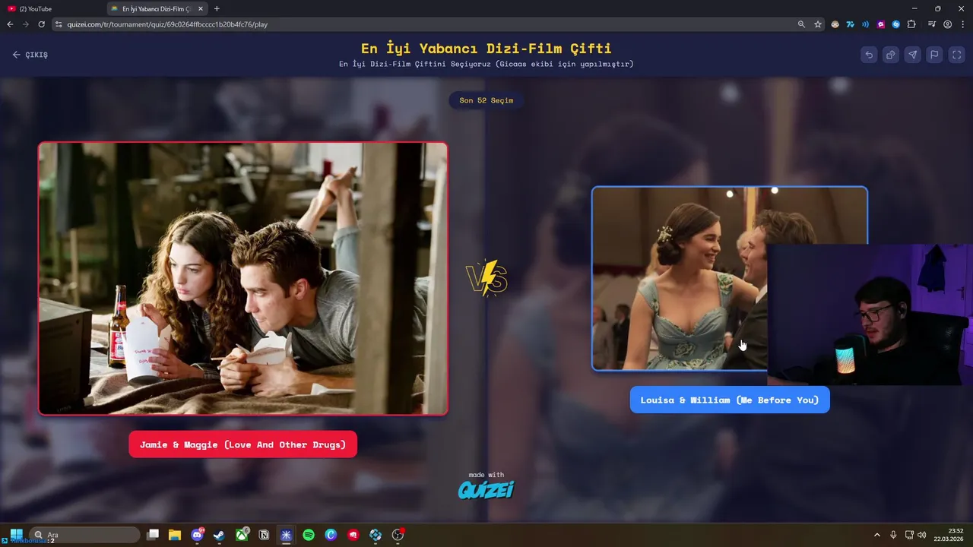The height and width of the screenshot is (547, 973).
Task: Go back in browser history
Action: [x=10, y=24]
